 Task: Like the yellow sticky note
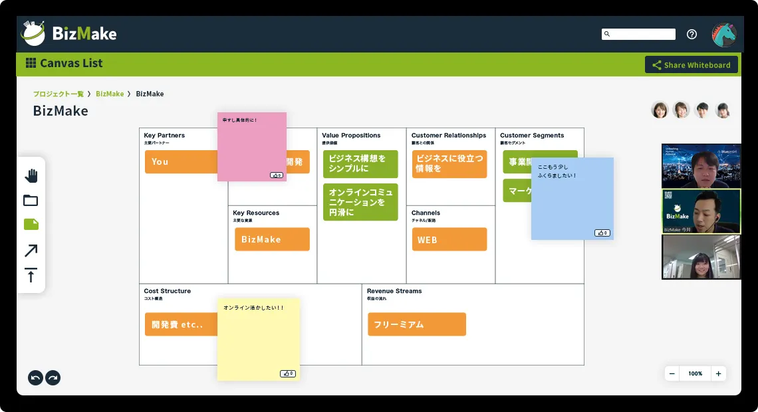point(288,373)
